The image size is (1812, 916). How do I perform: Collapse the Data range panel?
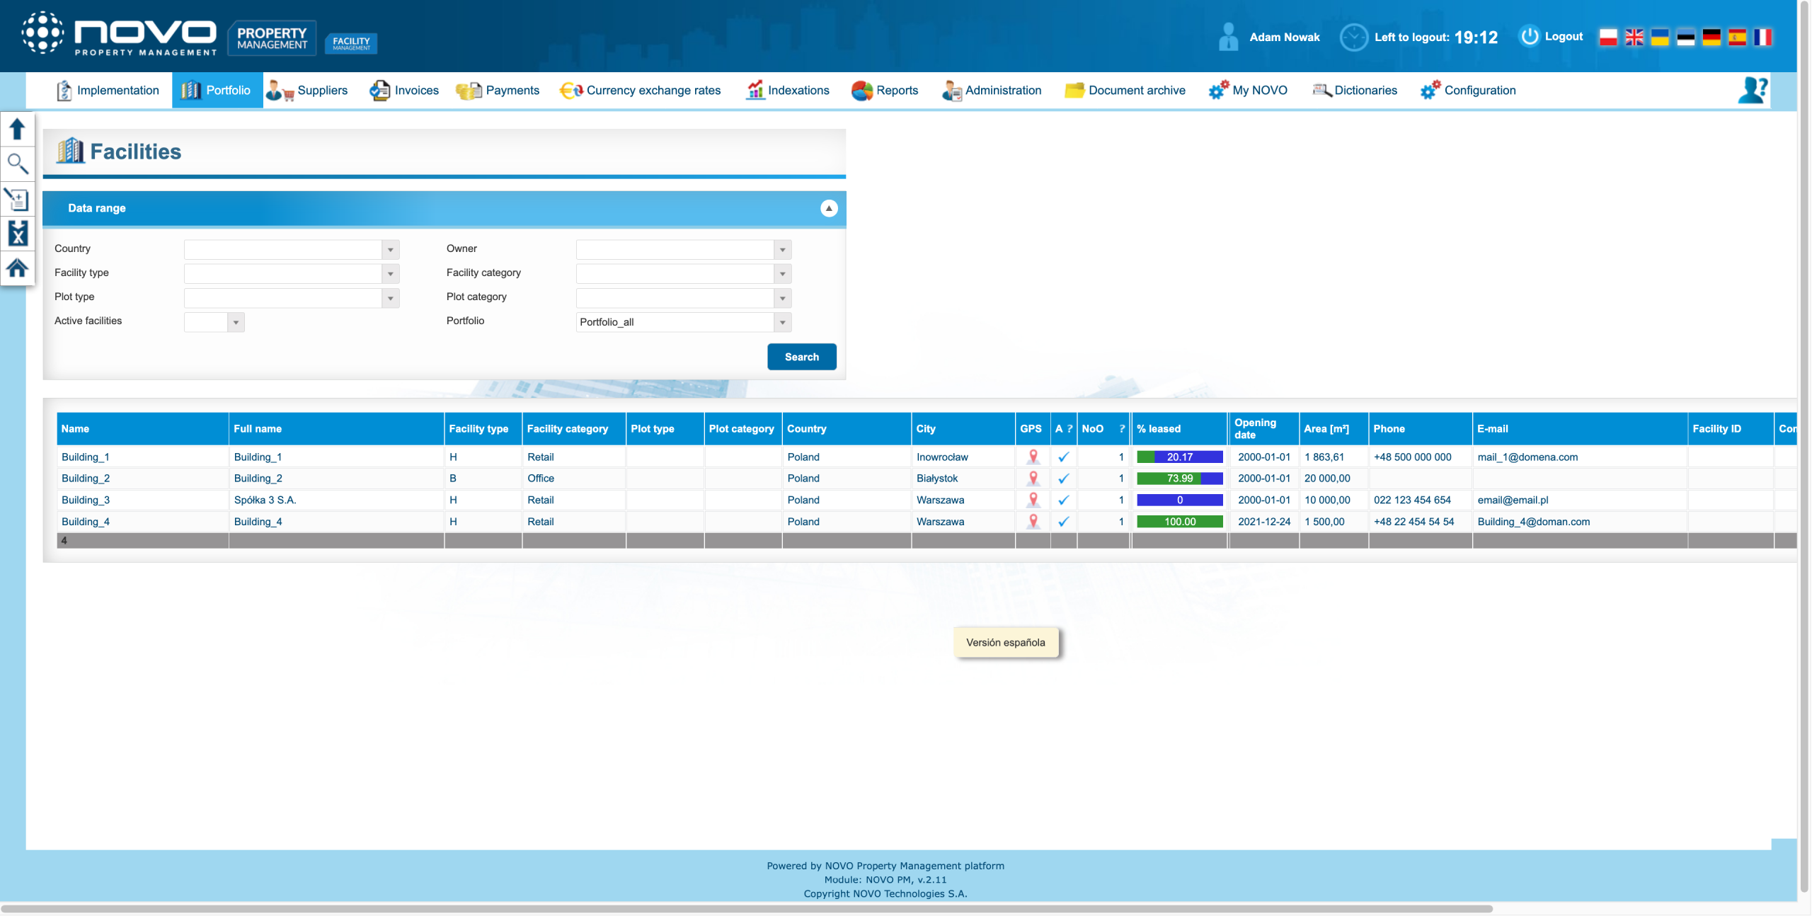(828, 208)
